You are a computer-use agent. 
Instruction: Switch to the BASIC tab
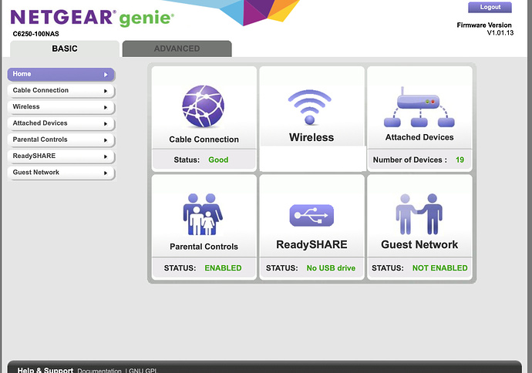click(65, 49)
